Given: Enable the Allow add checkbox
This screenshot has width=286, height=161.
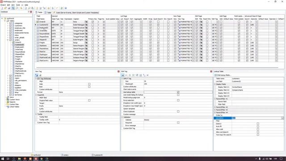Looking at the screenshot, I should click(258, 129).
